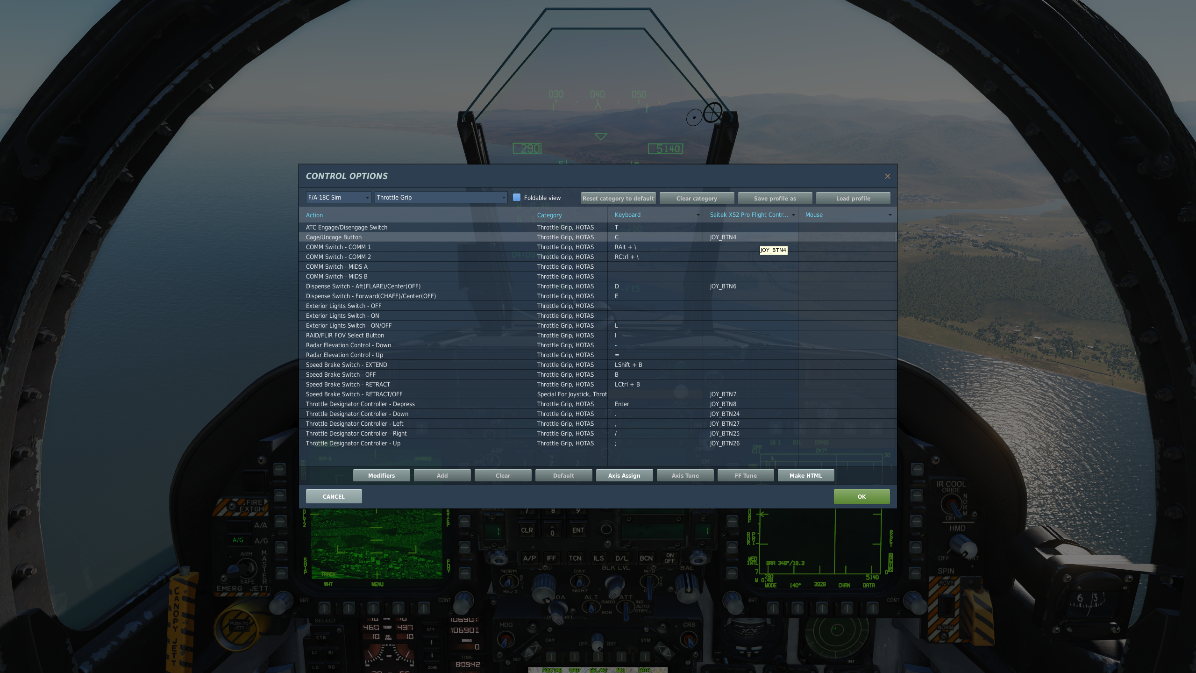Select COMM Switch - MIDS A row
Viewport: 1196px width, 673px height.
(x=597, y=266)
